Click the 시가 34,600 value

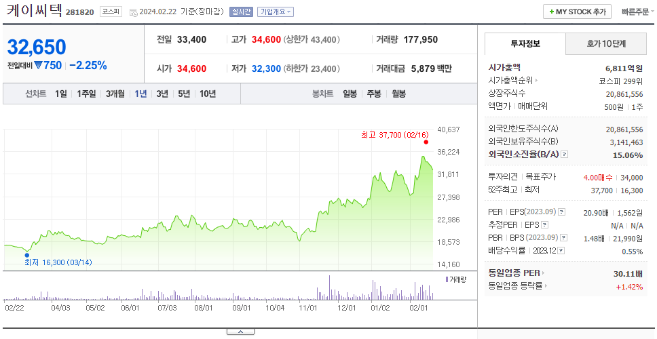click(192, 68)
